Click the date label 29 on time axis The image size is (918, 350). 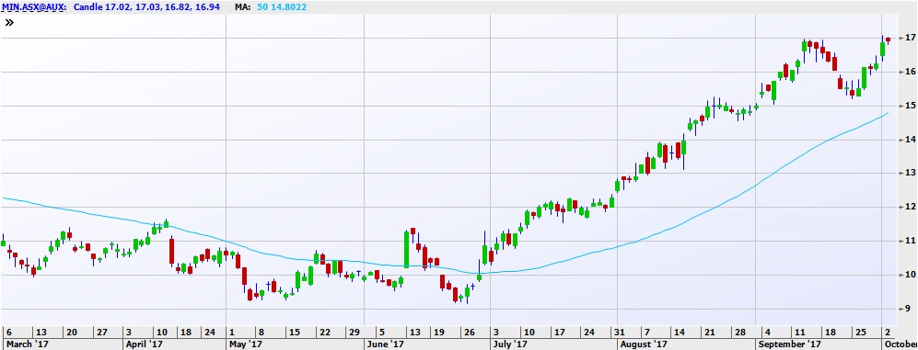pos(354,332)
